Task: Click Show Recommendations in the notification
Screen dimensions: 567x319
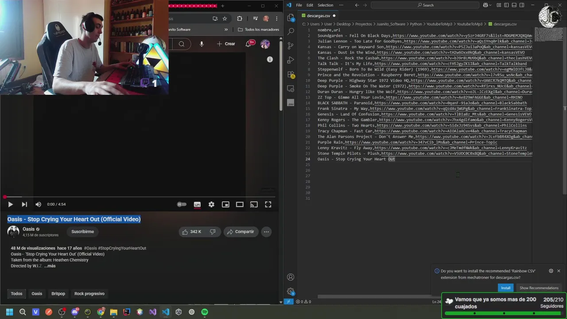Action: (x=539, y=288)
